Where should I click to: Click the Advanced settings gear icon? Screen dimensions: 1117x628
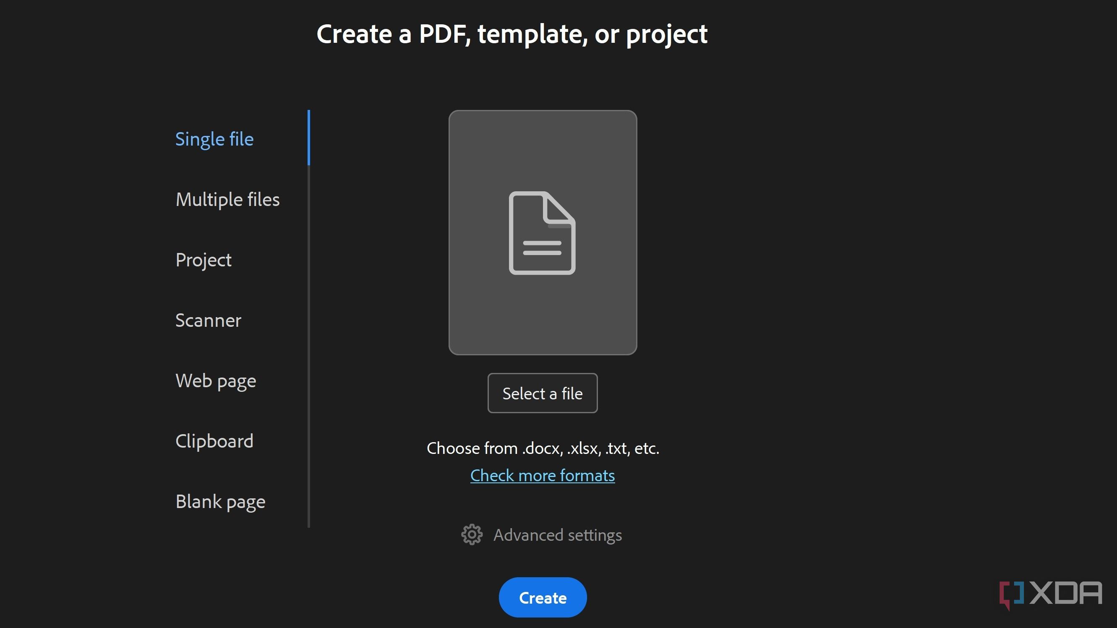(471, 535)
